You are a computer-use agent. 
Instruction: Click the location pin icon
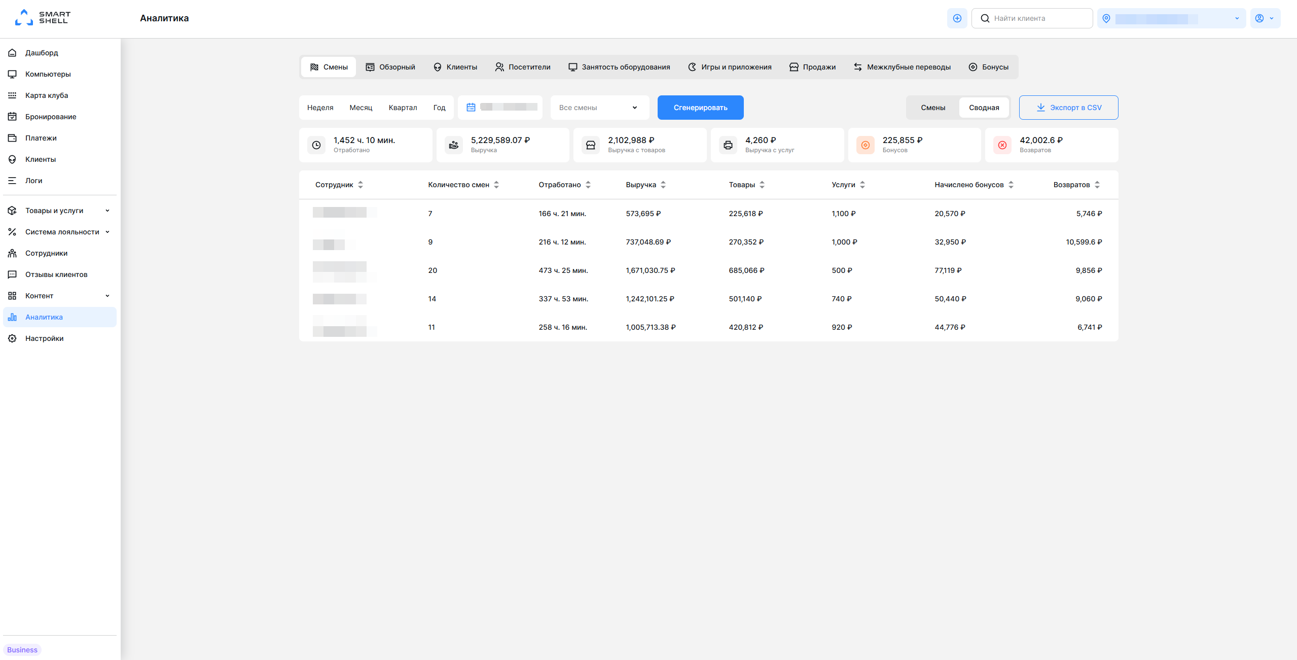[1106, 18]
